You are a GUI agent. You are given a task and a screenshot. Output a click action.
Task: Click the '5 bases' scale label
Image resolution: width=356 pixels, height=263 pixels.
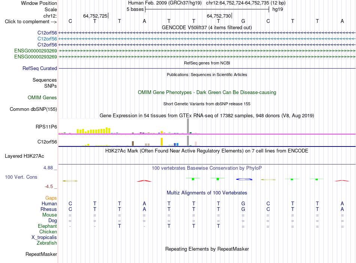(135, 9)
